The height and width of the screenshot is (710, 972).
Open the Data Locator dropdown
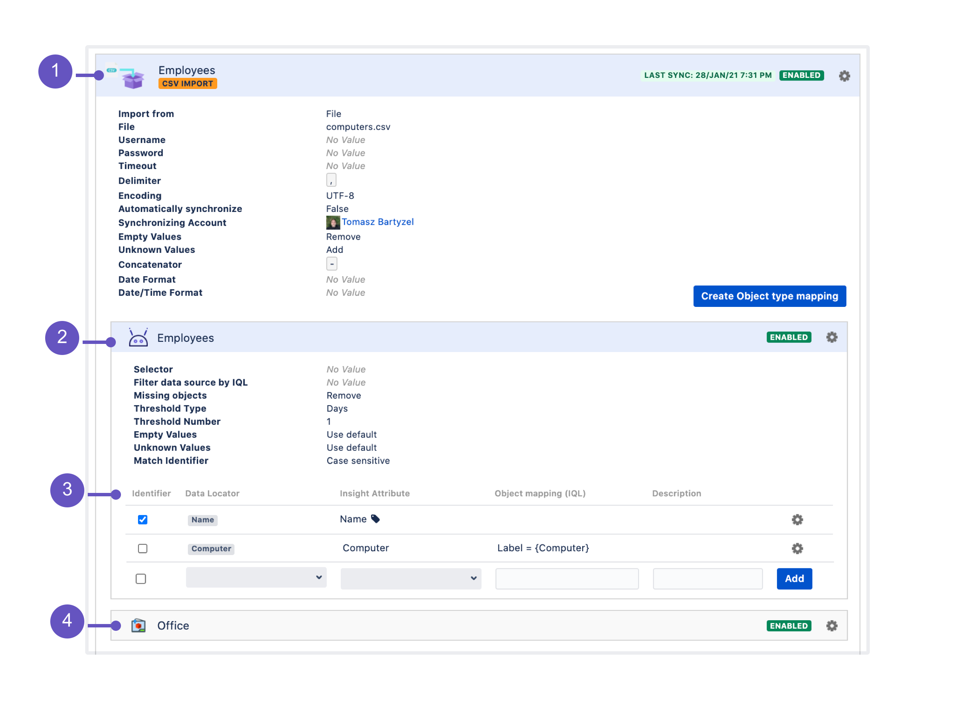pyautogui.click(x=256, y=578)
